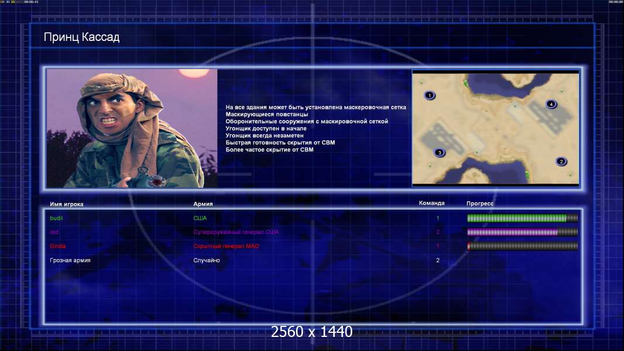Screen dimensions: 624x351
Task: Click start position marker 4 on the minimap
Action: click(551, 104)
